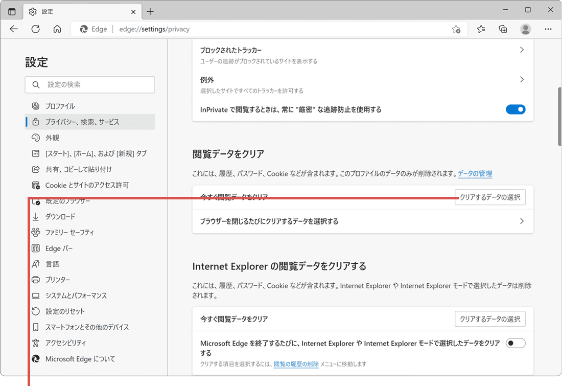Toggle InPrivate 厳密 tracking prevention switch
Image resolution: width=562 pixels, height=386 pixels.
point(516,109)
